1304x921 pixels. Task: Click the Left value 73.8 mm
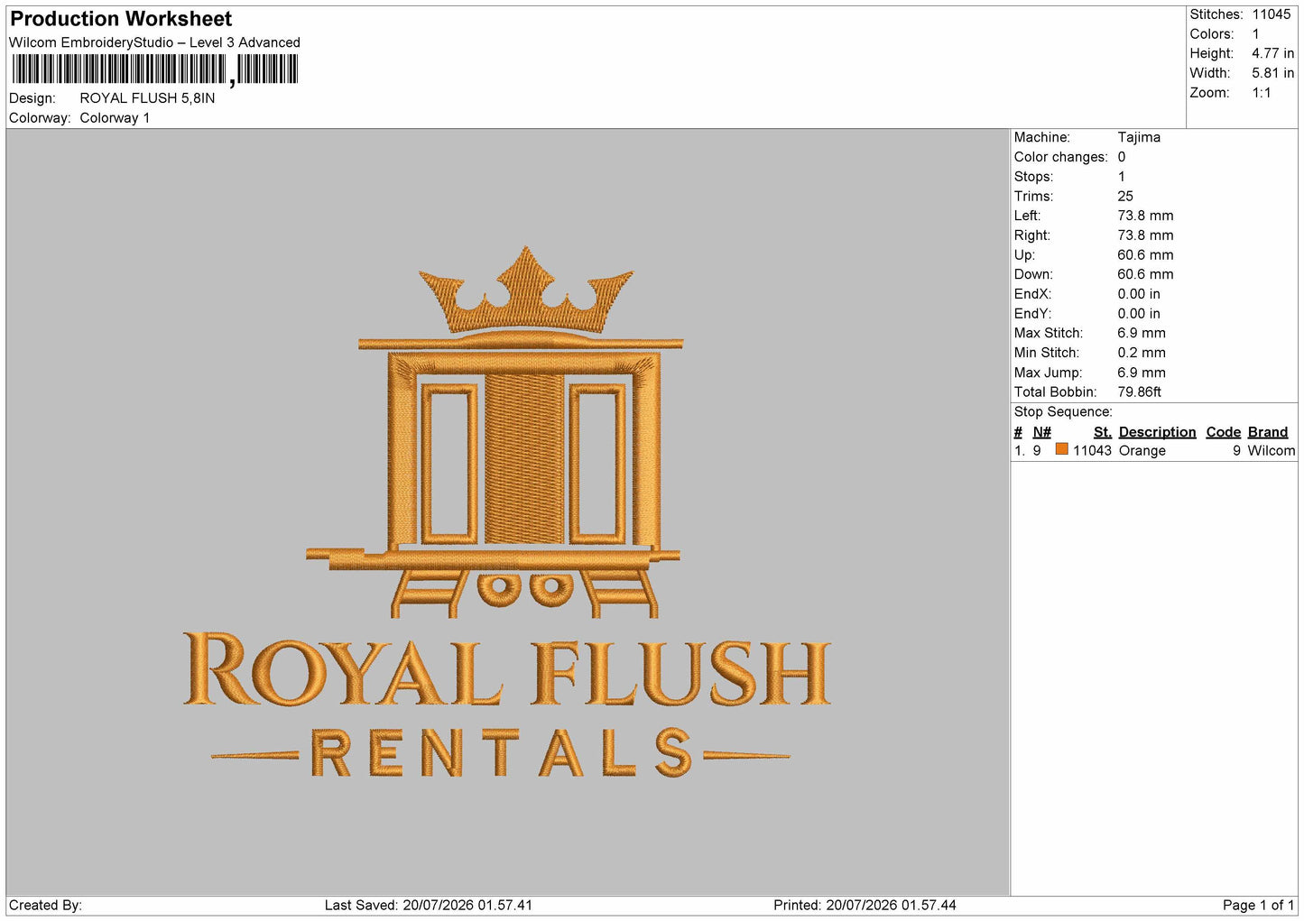tap(1145, 216)
